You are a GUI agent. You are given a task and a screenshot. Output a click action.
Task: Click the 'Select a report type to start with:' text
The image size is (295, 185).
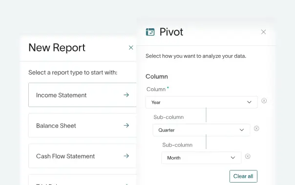click(73, 73)
